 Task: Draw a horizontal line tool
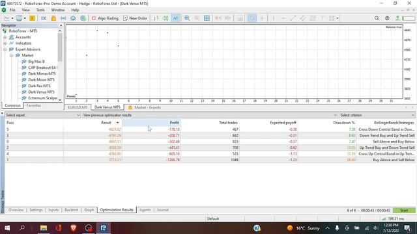tap(283, 18)
